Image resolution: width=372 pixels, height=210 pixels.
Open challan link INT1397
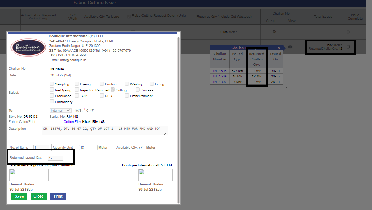point(220,82)
